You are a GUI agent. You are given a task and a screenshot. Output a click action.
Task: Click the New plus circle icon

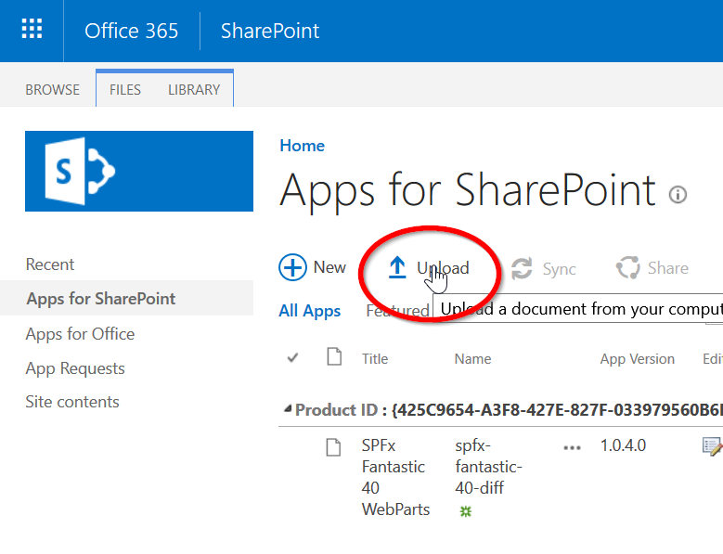point(292,267)
